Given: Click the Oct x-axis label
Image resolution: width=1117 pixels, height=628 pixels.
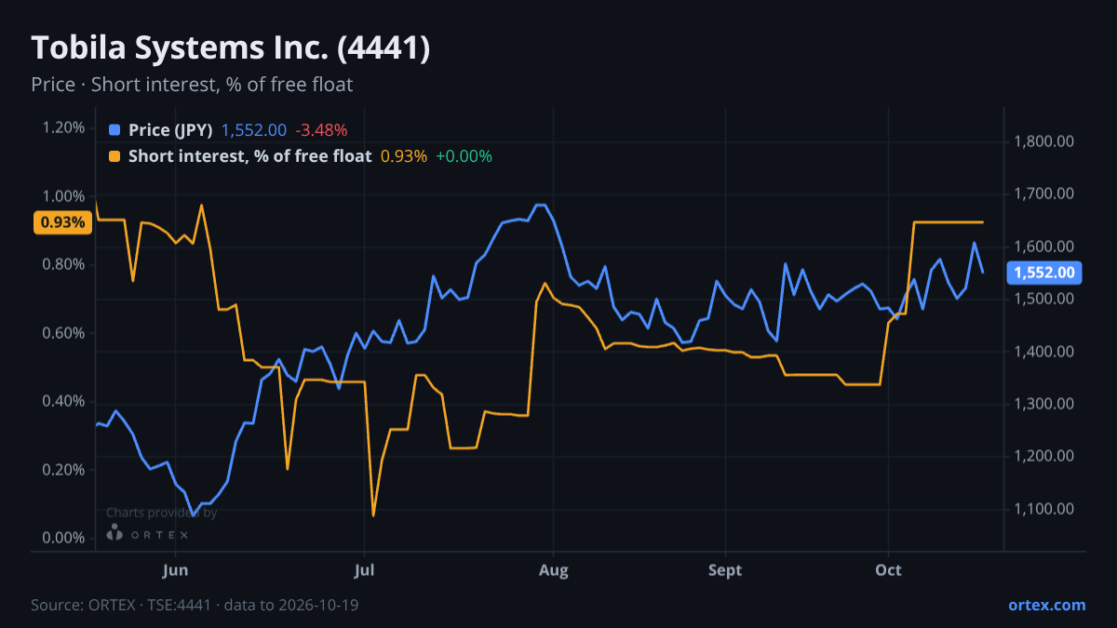Looking at the screenshot, I should pos(889,570).
